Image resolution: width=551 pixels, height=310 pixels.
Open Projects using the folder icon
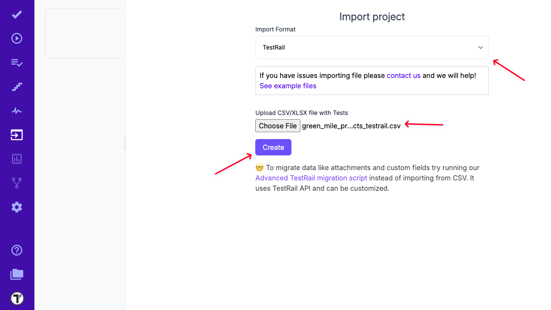(x=17, y=274)
